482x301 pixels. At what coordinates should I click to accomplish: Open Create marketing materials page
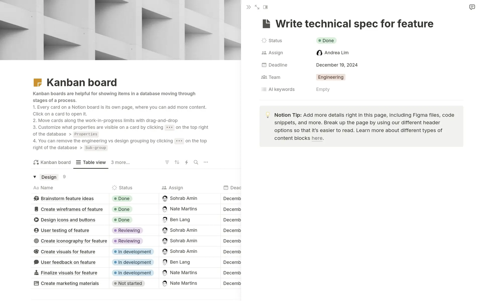70,284
